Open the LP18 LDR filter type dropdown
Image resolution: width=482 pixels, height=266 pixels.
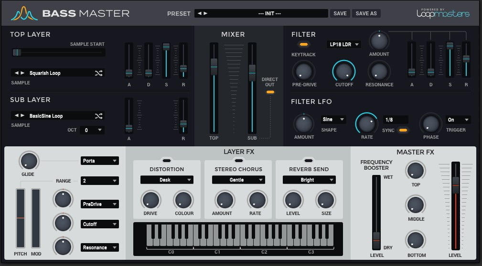tap(343, 44)
